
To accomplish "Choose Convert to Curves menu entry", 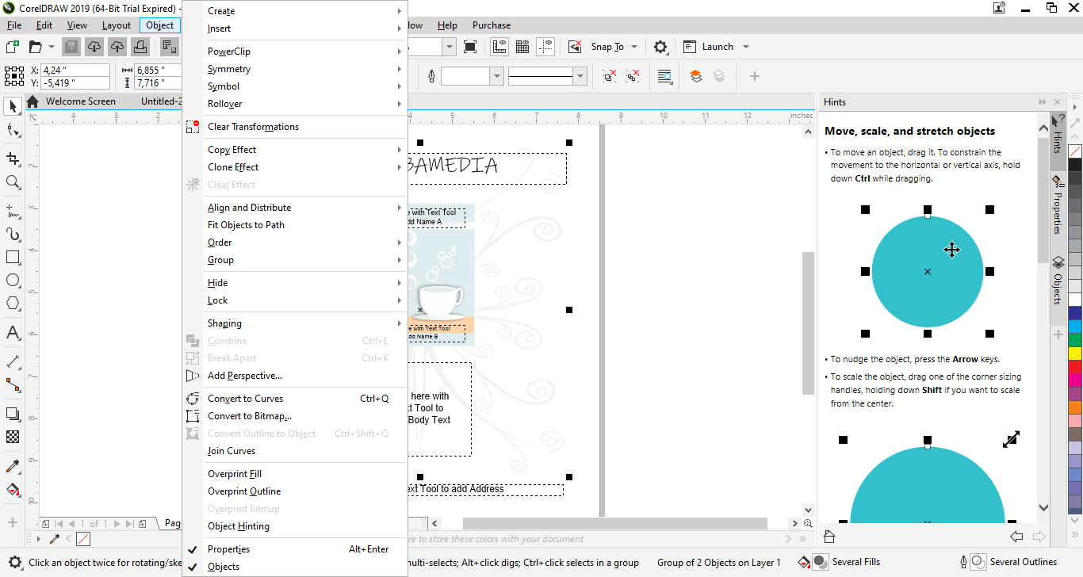I will [245, 399].
